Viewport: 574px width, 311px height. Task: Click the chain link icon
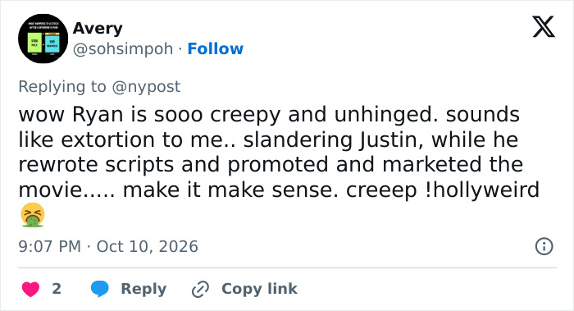click(x=201, y=289)
